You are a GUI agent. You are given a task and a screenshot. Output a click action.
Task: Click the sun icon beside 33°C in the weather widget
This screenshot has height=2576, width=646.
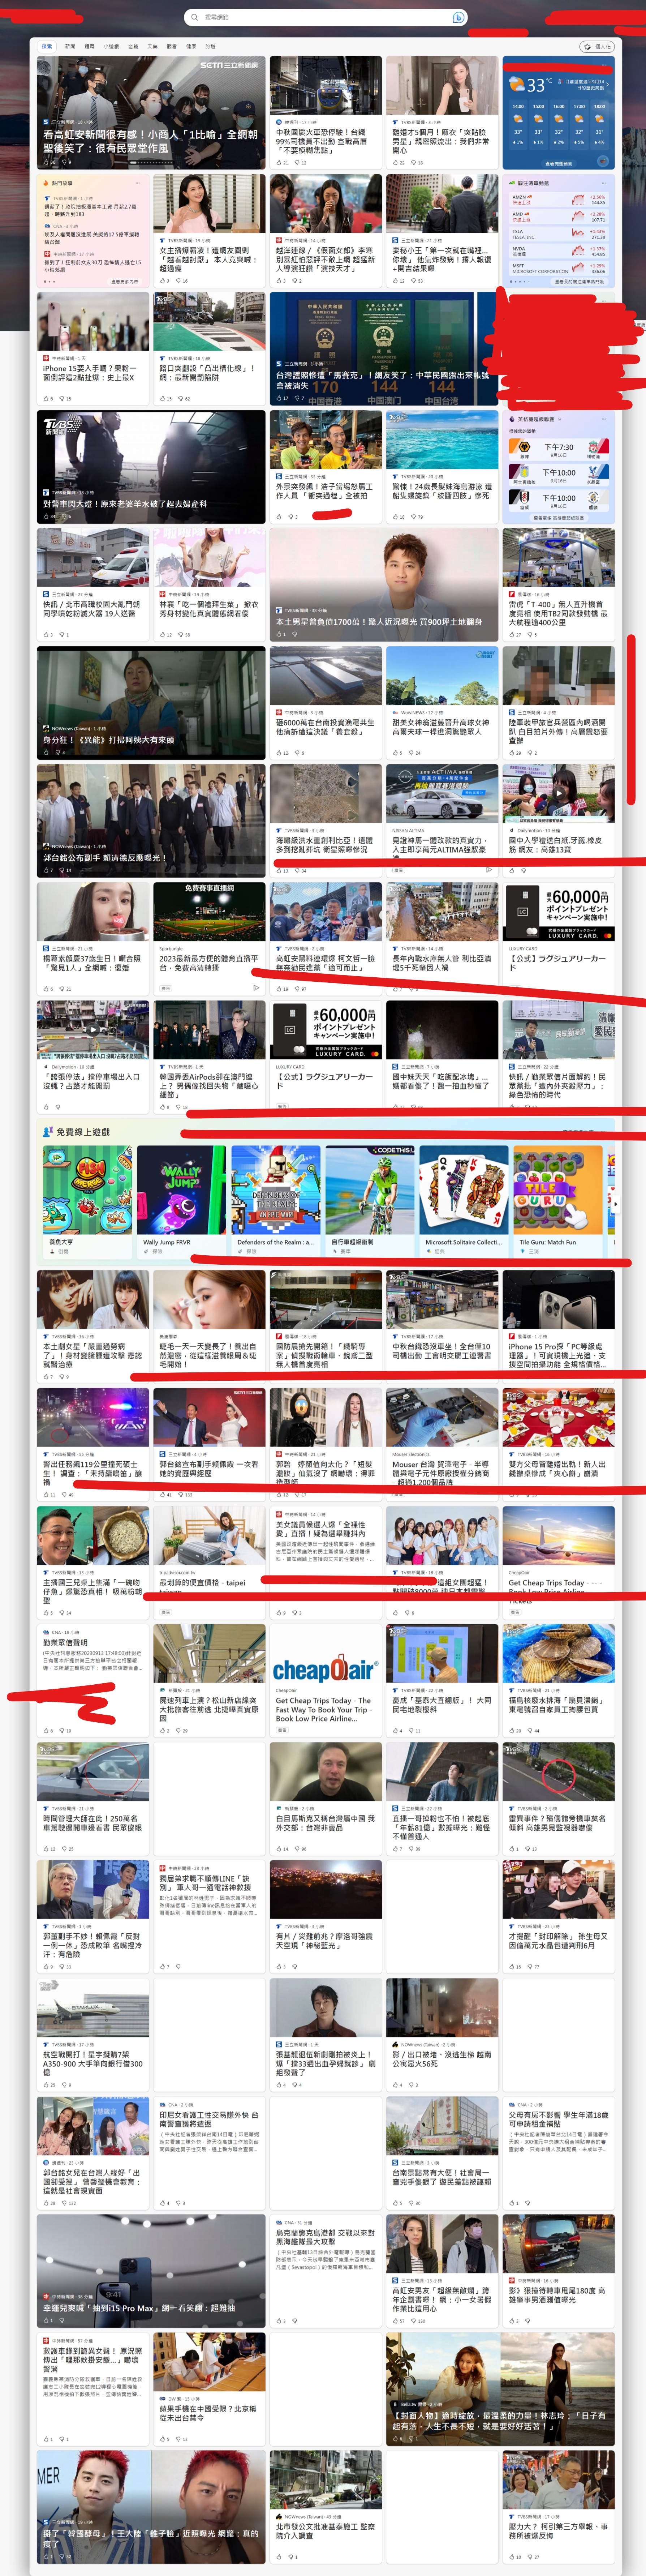[517, 84]
